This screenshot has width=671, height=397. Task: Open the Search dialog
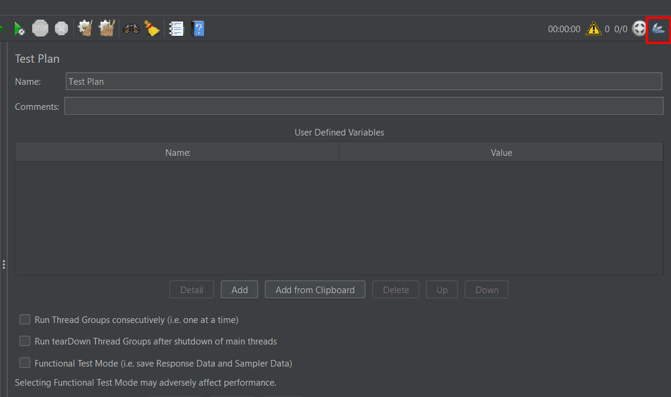click(x=131, y=28)
